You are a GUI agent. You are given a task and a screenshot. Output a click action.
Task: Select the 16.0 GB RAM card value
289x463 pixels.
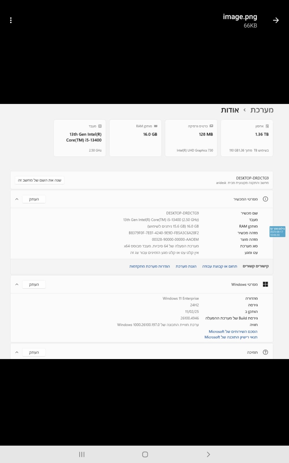(x=150, y=134)
